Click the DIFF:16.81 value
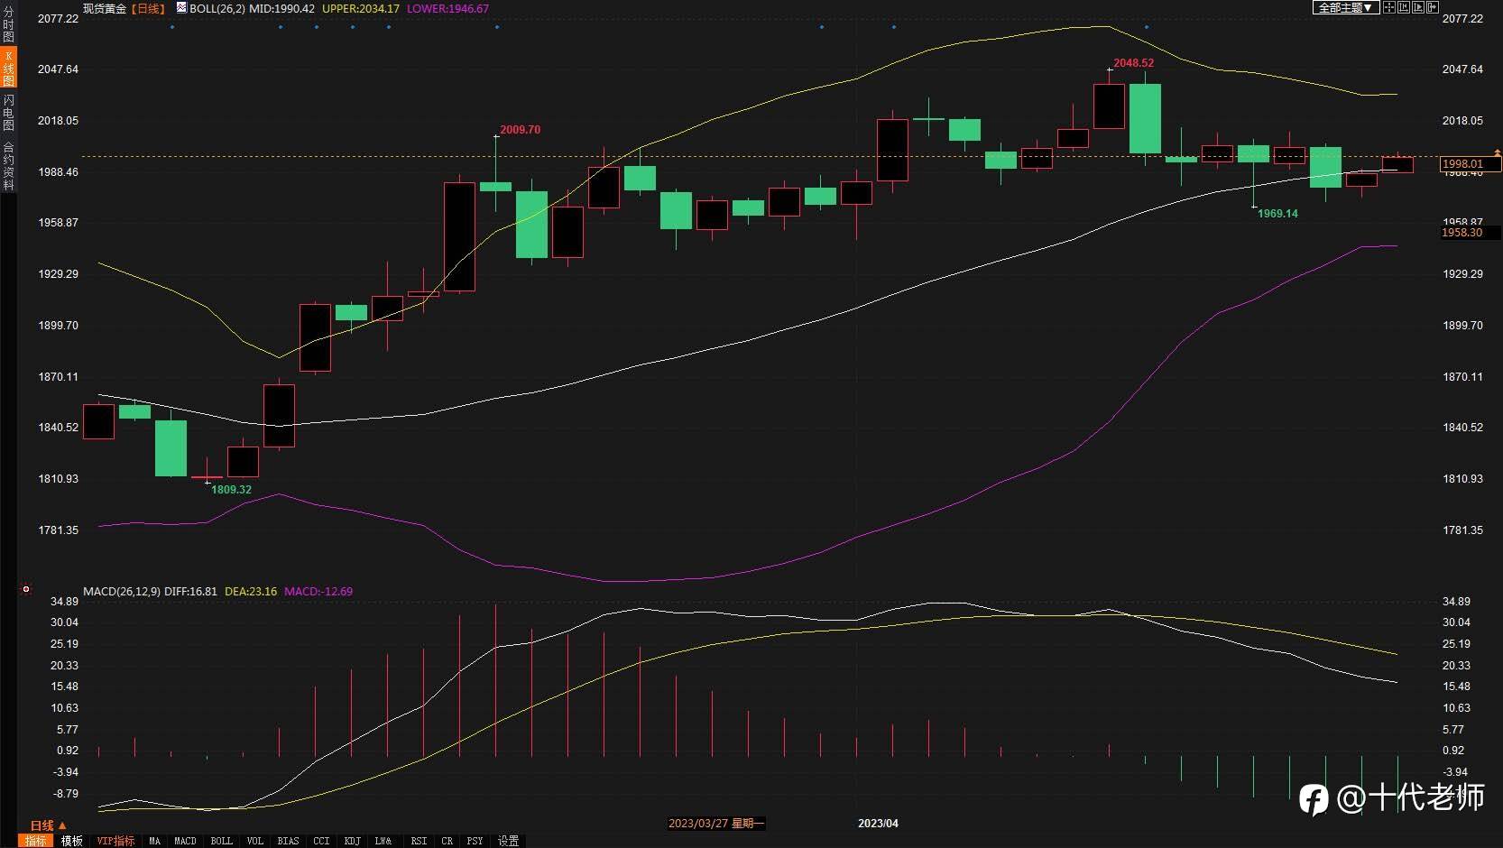Screen dimensions: 1503x848 click(x=190, y=592)
